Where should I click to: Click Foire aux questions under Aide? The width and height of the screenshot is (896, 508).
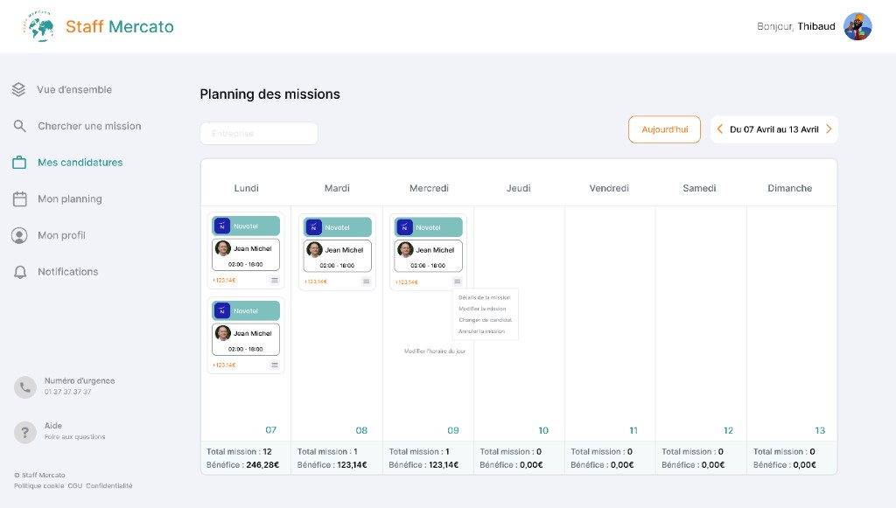click(x=75, y=436)
